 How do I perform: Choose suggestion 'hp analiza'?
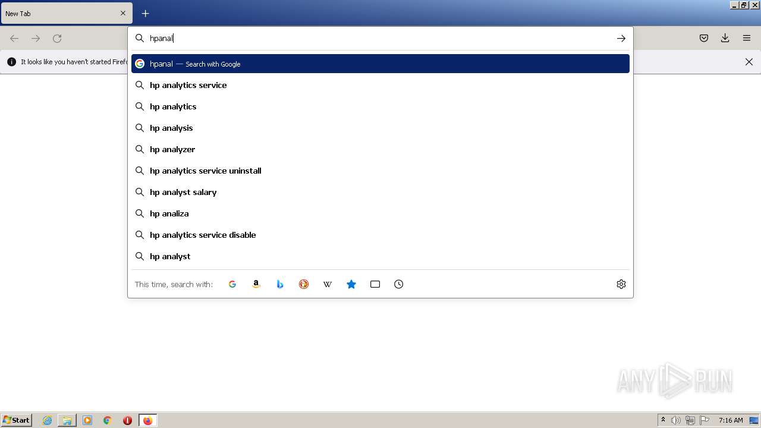click(380, 213)
